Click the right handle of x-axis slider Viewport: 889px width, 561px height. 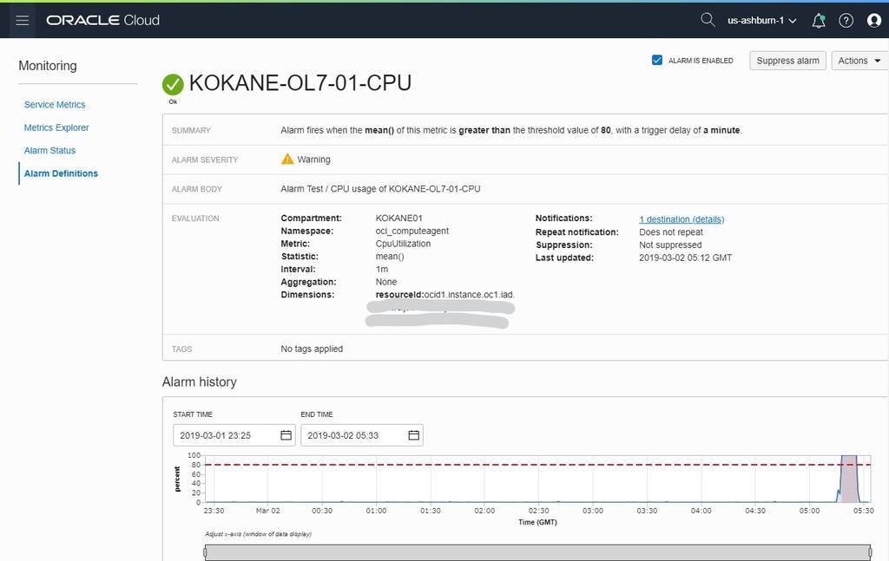869,552
